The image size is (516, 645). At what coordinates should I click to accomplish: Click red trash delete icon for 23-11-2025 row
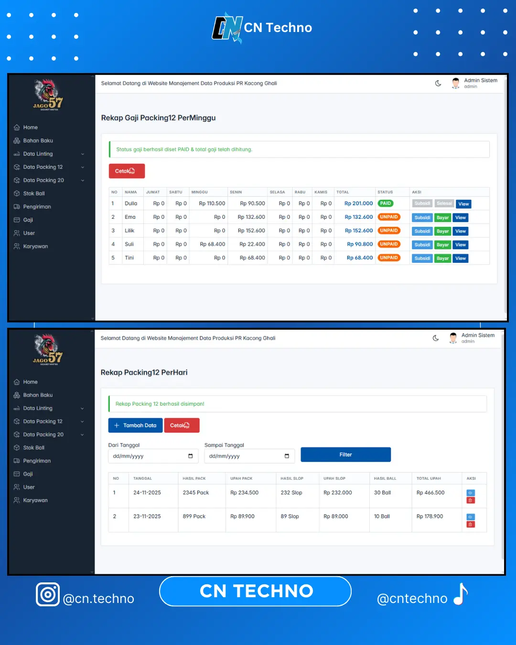tap(471, 525)
